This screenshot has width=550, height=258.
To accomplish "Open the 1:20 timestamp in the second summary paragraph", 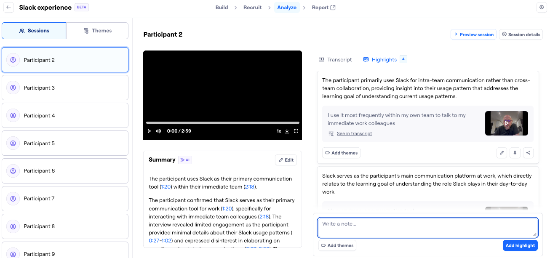I will (227, 208).
